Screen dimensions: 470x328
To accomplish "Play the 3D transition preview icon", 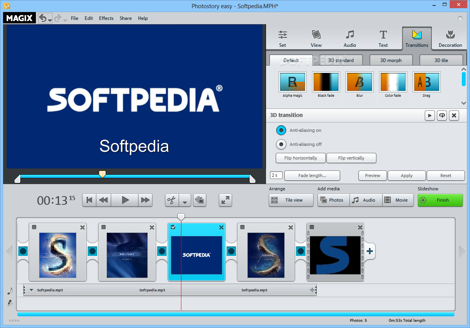I will click(x=430, y=115).
